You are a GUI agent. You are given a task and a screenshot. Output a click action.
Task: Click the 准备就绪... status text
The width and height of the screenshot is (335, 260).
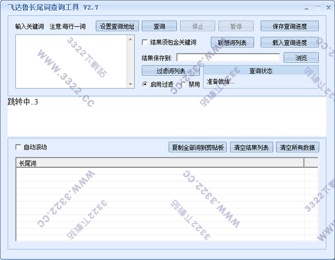click(220, 82)
